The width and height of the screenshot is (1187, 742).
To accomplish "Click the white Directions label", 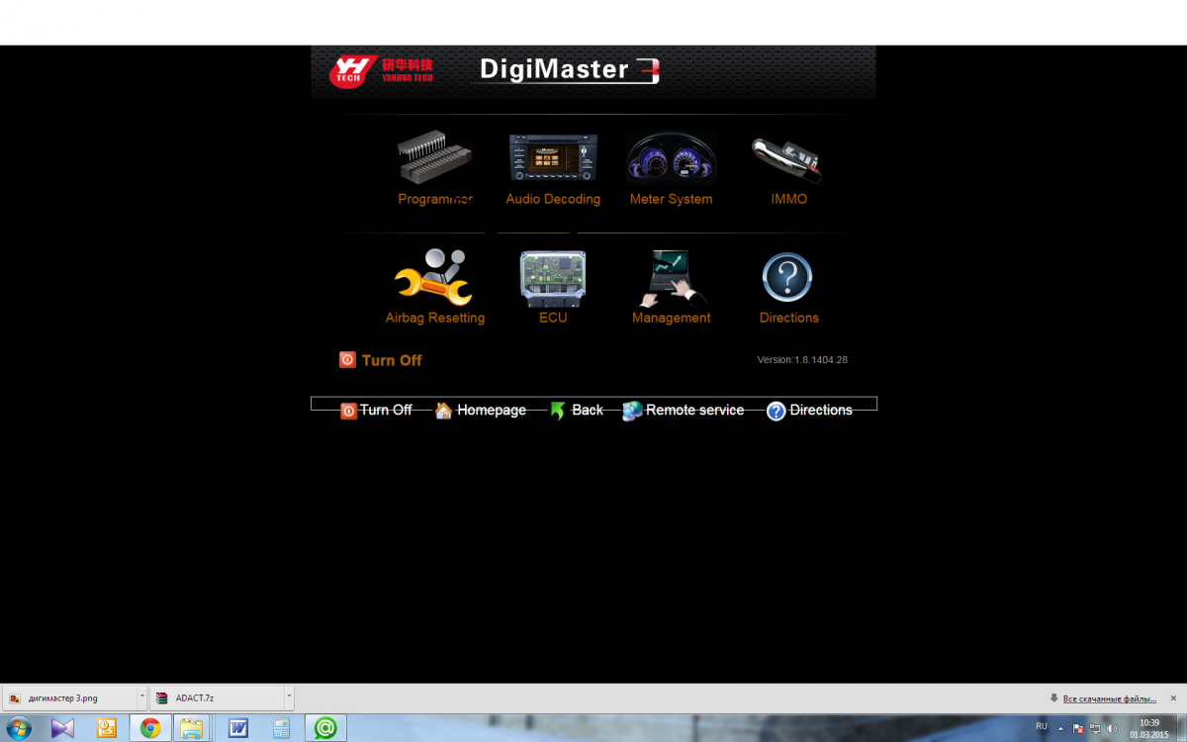I will 821,410.
